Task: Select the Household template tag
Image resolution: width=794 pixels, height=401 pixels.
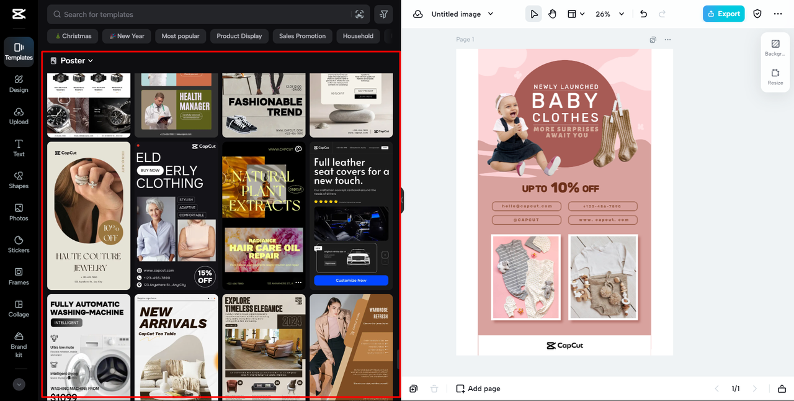Action: coord(359,36)
